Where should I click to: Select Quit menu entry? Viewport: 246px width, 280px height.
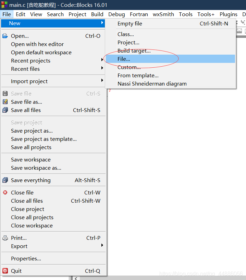tap(53, 271)
